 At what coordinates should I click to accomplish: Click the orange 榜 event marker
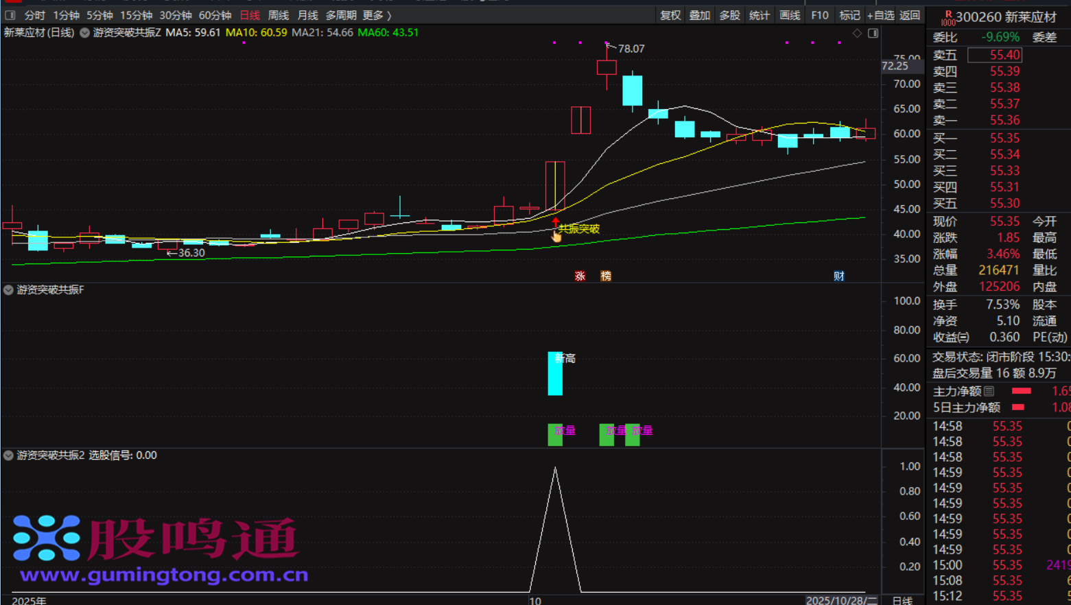point(606,276)
